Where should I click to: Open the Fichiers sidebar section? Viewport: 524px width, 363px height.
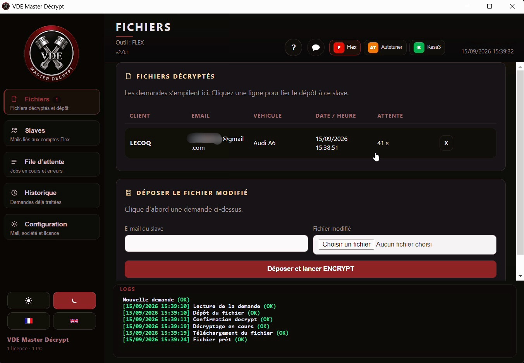click(x=52, y=102)
